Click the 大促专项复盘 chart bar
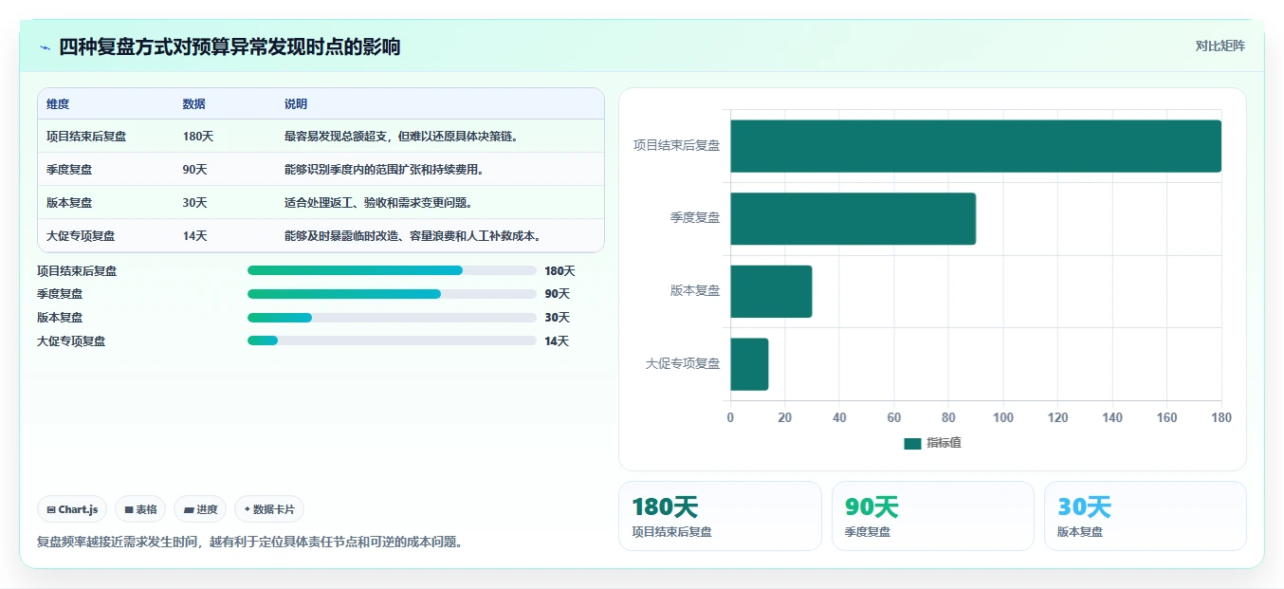Image resolution: width=1284 pixels, height=589 pixels. pyautogui.click(x=749, y=364)
